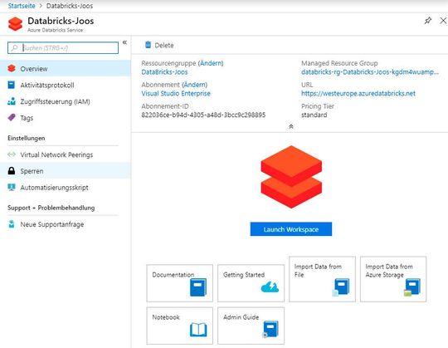
Task: Click Ändern next to Ressourcengruppe
Action: click(x=211, y=63)
